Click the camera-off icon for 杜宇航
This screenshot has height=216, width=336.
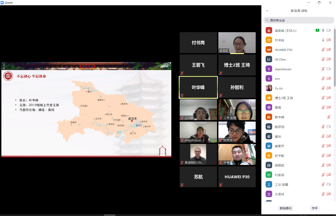[329, 156]
